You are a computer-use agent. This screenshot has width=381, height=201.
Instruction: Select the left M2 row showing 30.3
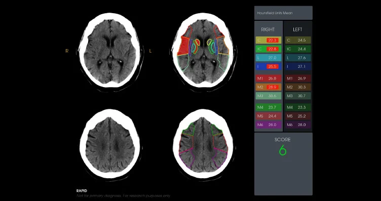[298, 87]
